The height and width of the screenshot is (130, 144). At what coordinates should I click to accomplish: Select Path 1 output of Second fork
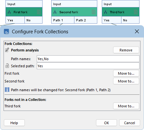pos(63,20)
